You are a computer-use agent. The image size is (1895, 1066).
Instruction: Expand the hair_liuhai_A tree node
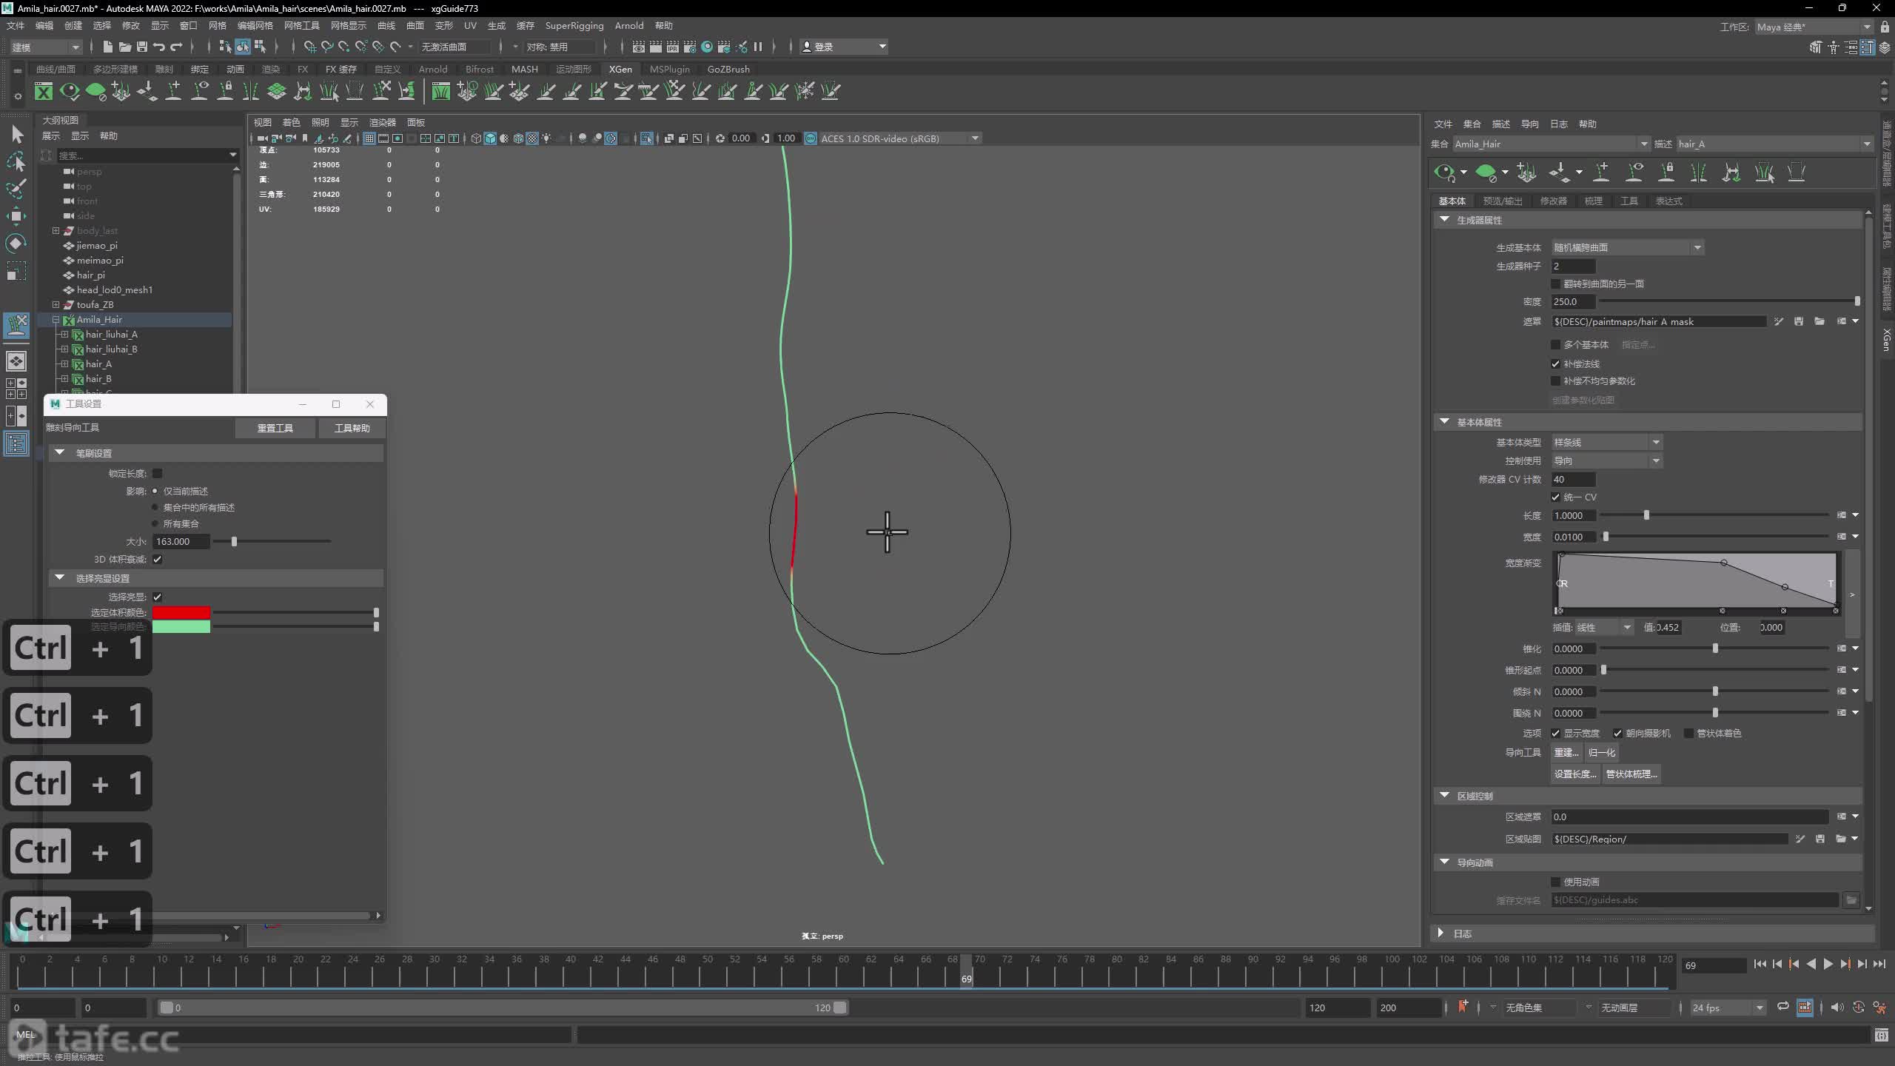click(x=64, y=334)
